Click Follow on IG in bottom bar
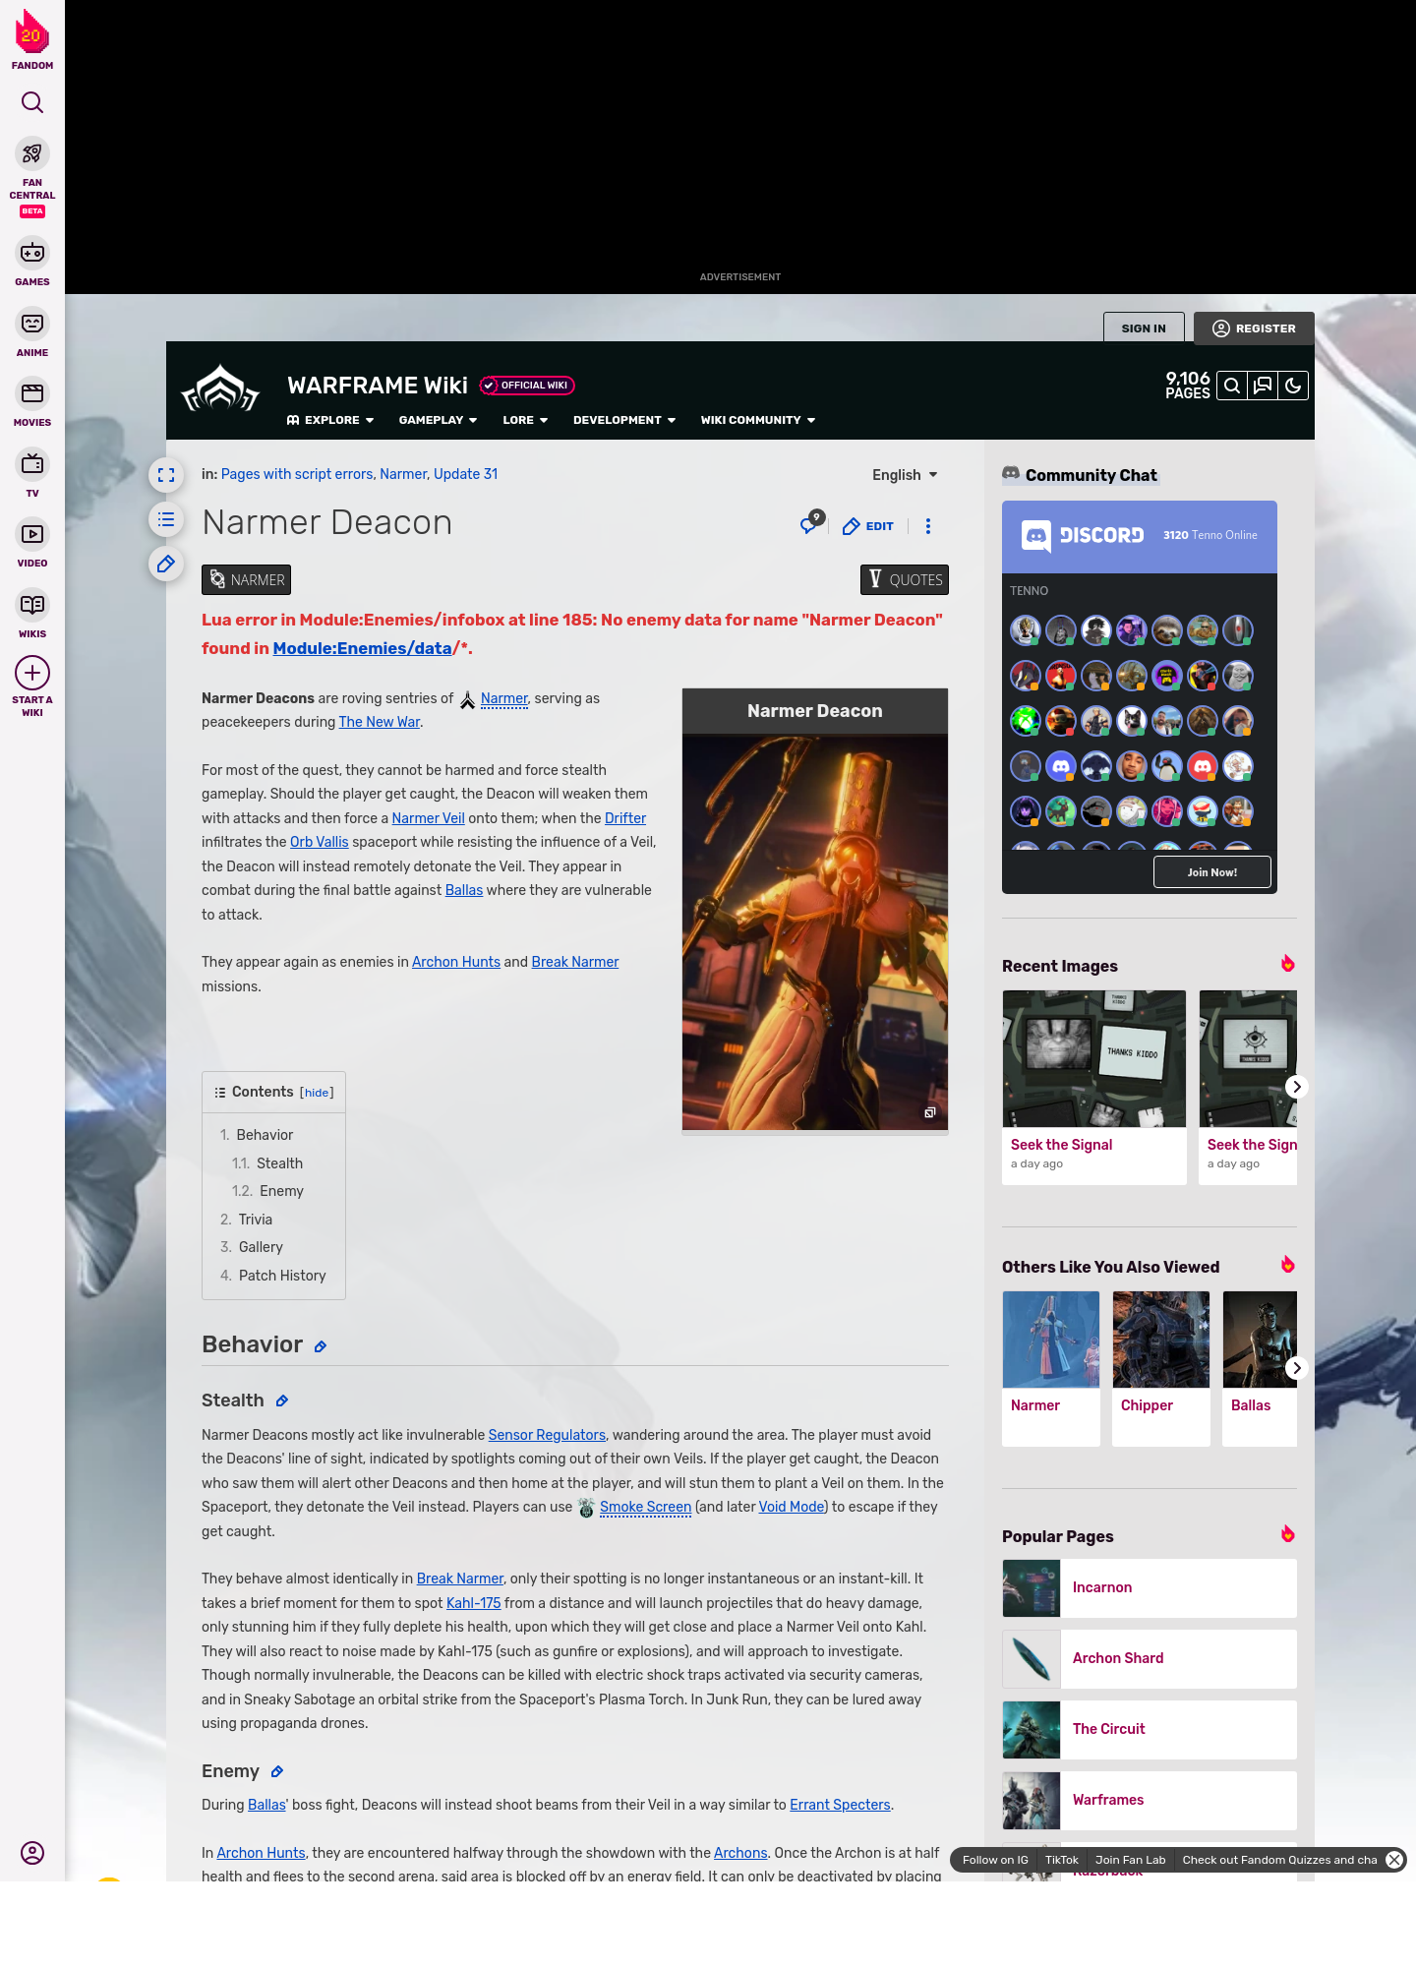Screen dimensions: 1416x1967 [995, 1860]
